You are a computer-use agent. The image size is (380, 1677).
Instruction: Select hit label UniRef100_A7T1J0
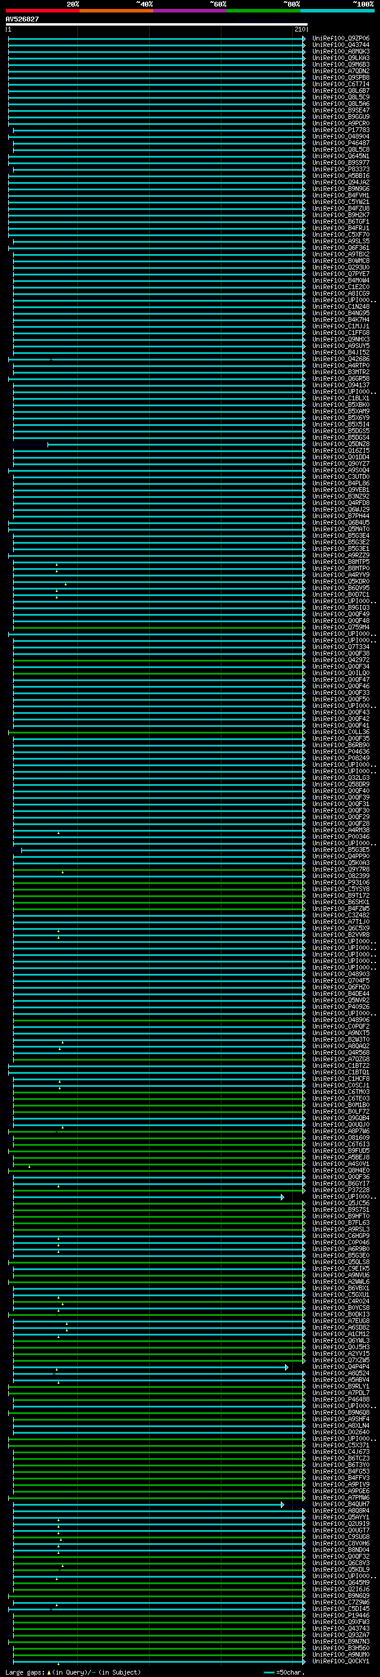pyautogui.click(x=340, y=922)
